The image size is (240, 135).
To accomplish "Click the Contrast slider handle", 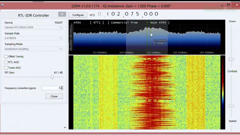I will 231,106.
